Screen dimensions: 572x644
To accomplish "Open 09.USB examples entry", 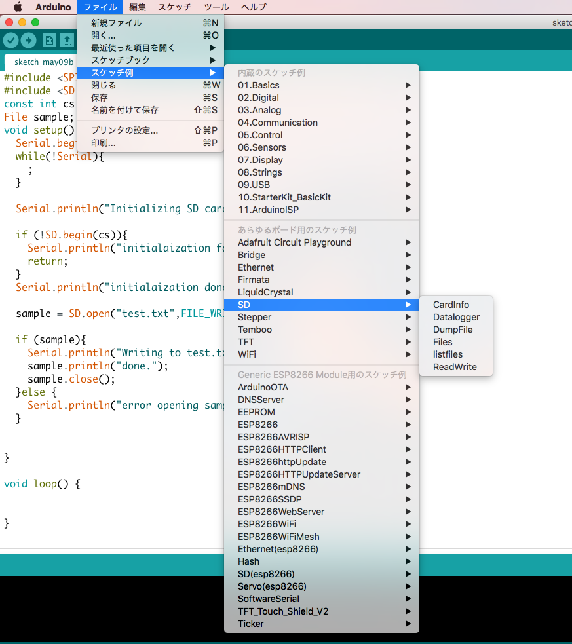I will [322, 185].
